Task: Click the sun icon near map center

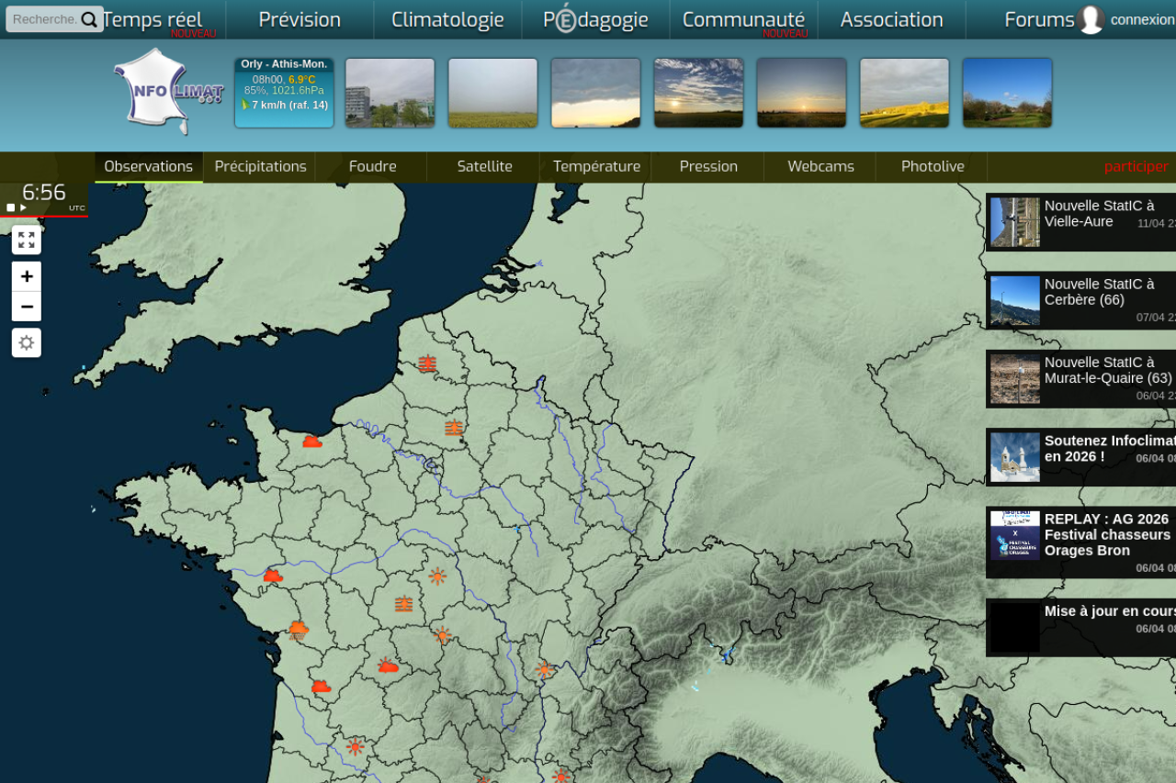Action: click(437, 576)
